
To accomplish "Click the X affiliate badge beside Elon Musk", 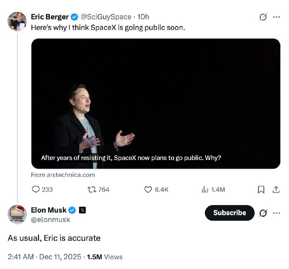I will click(x=82, y=210).
